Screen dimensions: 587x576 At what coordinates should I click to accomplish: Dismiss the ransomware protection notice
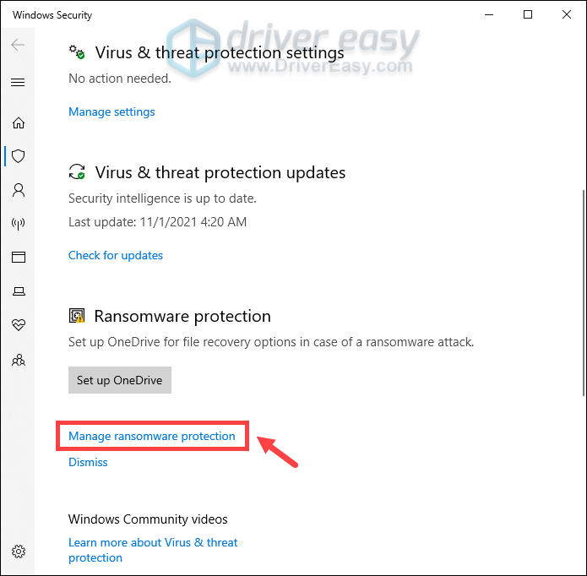point(88,462)
